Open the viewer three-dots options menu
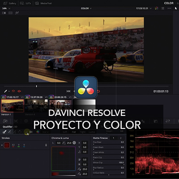Viewport: 179px width, 179px height. tap(169, 9)
